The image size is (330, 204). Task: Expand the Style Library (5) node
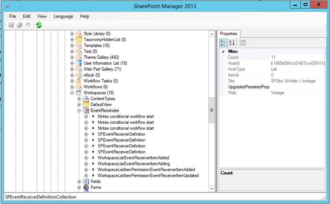pyautogui.click(x=72, y=34)
